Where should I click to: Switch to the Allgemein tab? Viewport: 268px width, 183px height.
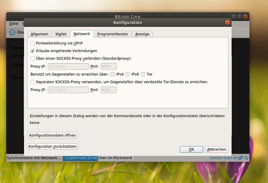[x=39, y=34]
